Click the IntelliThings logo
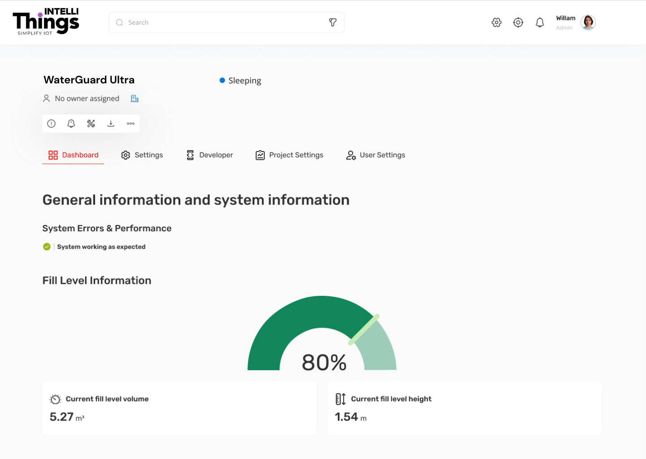The width and height of the screenshot is (646, 459). coord(46,22)
